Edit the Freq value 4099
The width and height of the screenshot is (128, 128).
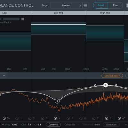pyautogui.click(x=14, y=124)
